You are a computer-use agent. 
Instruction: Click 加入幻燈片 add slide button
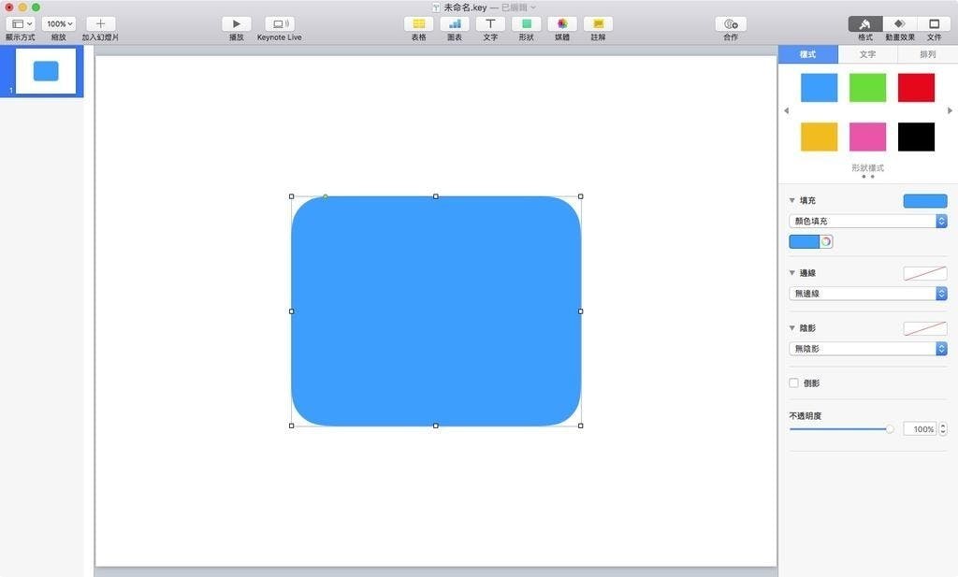click(x=100, y=23)
